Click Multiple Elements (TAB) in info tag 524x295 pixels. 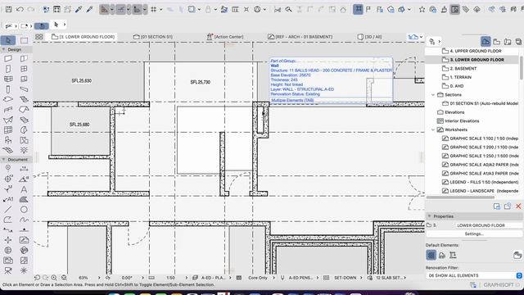pyautogui.click(x=292, y=100)
